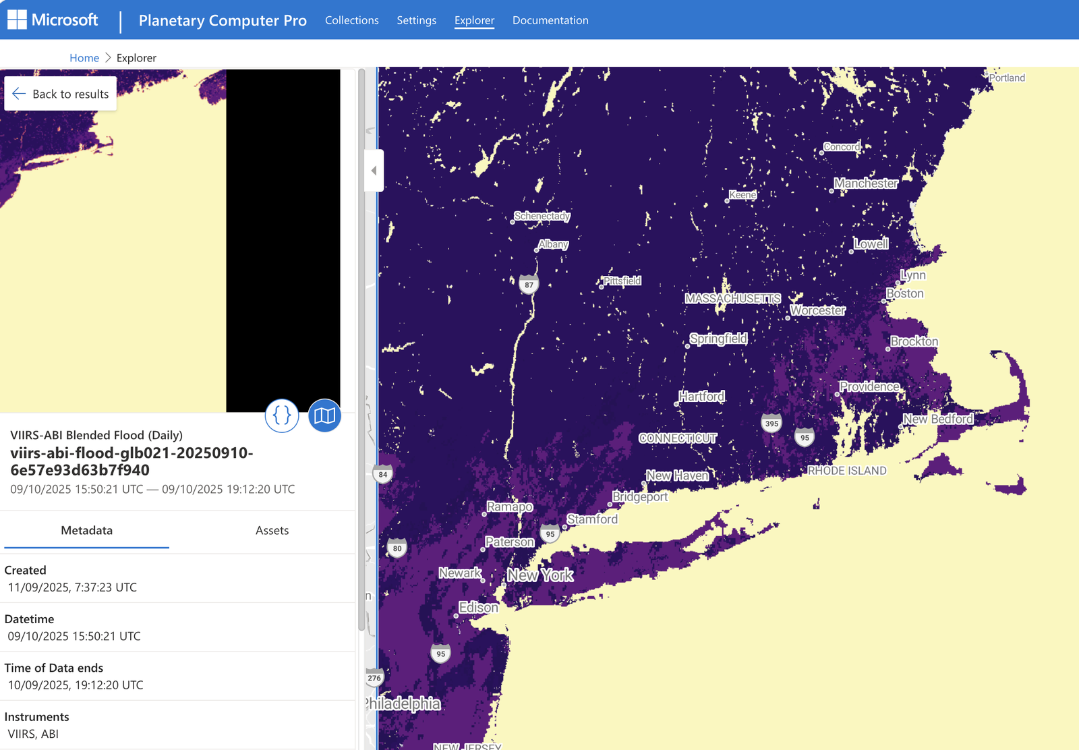Open the Collections menu item
This screenshot has width=1079, height=750.
point(351,20)
